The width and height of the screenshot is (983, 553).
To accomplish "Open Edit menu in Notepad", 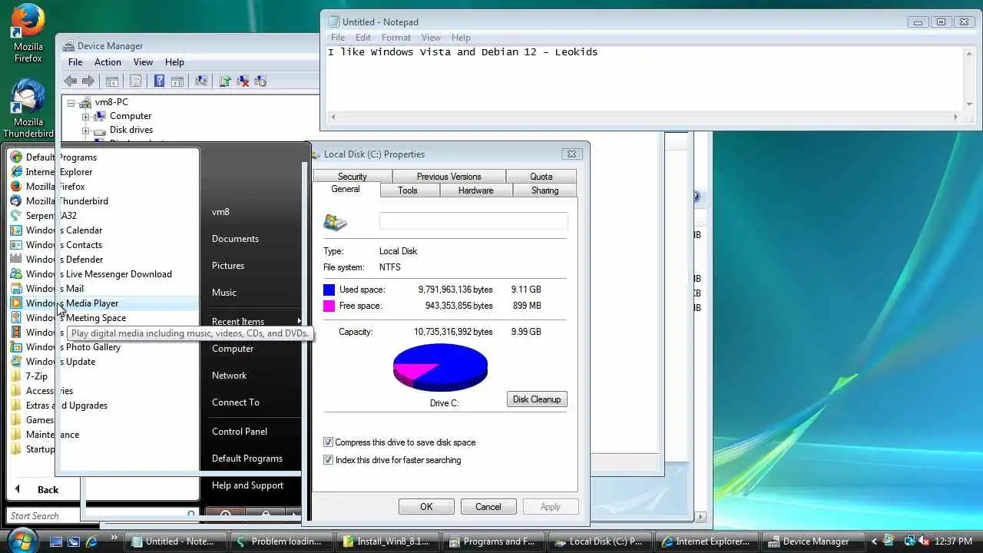I will point(363,38).
